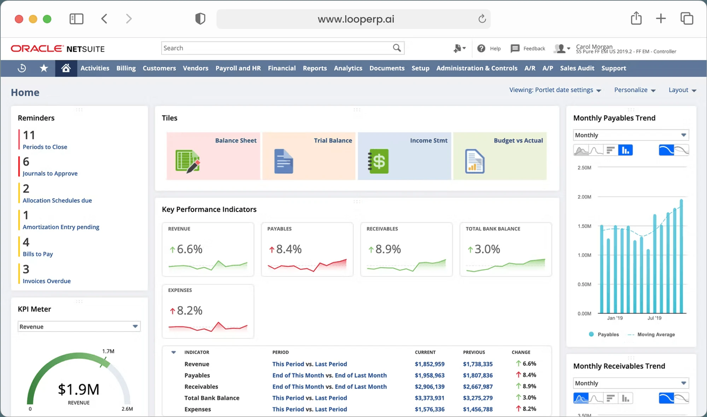Open the Trial Balance tile

click(x=309, y=156)
